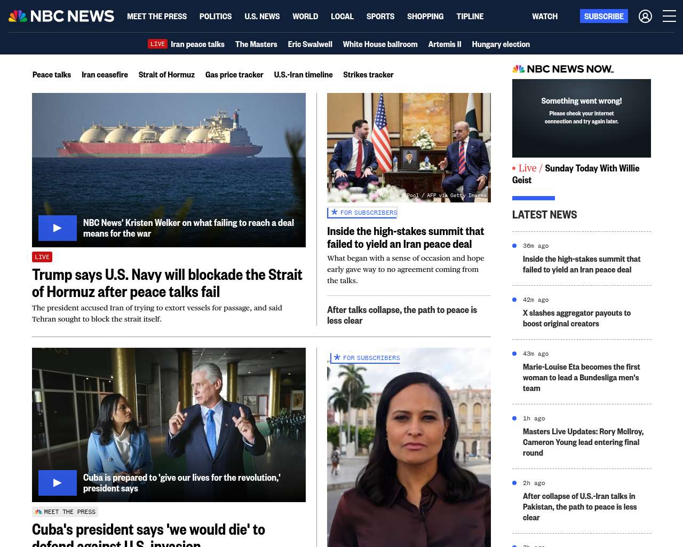Open the Artemis II trending link
This screenshot has width=683, height=547.
(444, 44)
